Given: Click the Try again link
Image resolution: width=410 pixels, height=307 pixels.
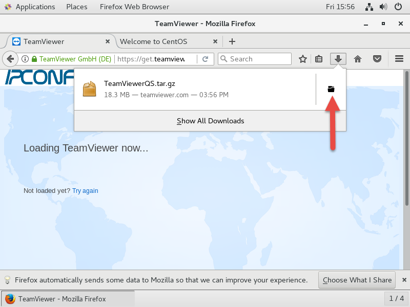Looking at the screenshot, I should click(x=85, y=191).
